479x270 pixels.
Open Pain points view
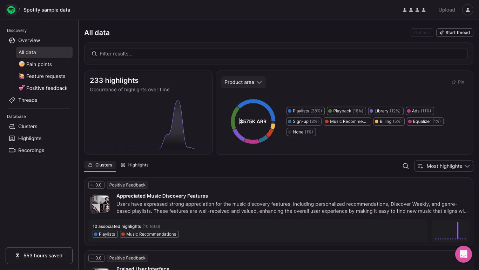coord(44,64)
